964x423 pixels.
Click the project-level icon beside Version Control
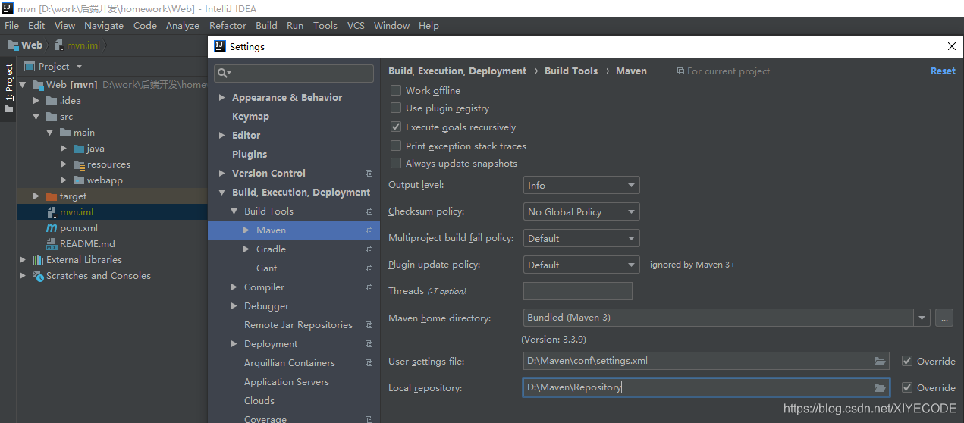click(369, 174)
